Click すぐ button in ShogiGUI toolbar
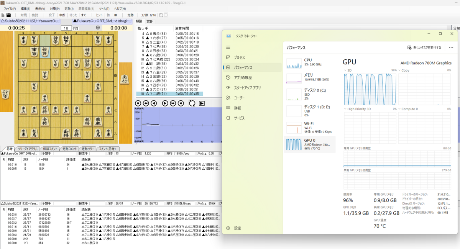 coord(83,15)
